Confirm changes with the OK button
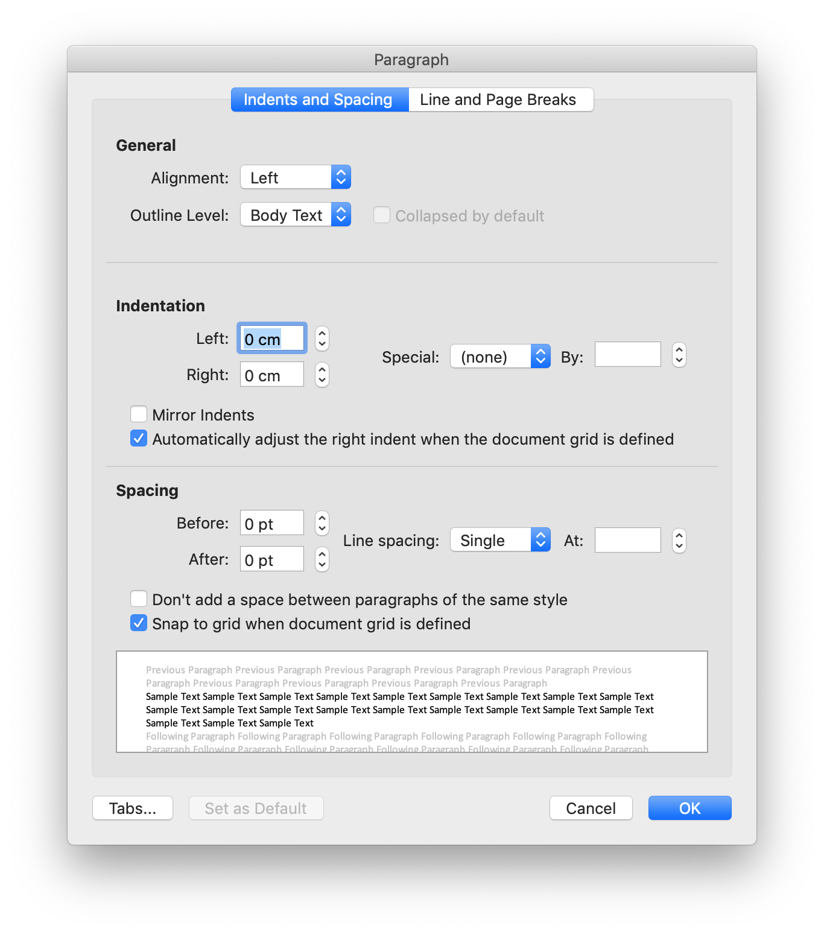Screen dimensions: 824x934 point(689,808)
